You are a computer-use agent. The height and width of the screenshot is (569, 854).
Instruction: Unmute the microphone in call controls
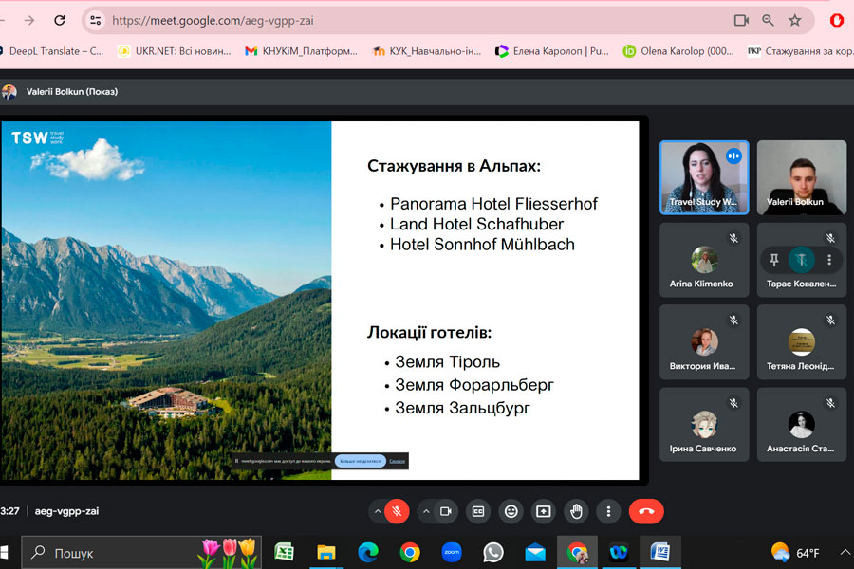pyautogui.click(x=398, y=511)
